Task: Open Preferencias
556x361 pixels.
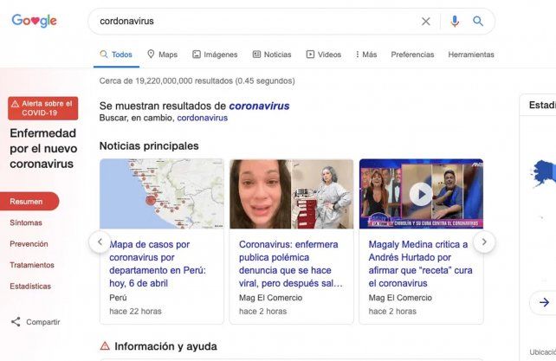Action: coord(412,55)
